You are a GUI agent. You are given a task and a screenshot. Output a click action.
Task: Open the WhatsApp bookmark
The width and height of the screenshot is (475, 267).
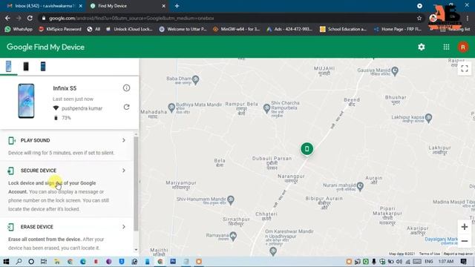point(19,29)
